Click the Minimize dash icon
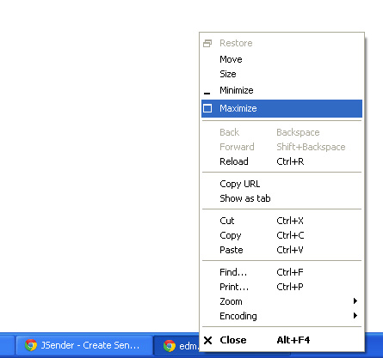Image resolution: width=383 pixels, height=358 pixels. click(207, 94)
